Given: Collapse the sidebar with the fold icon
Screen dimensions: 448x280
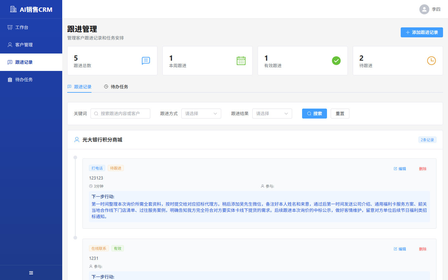Looking at the screenshot, I should pos(31,273).
